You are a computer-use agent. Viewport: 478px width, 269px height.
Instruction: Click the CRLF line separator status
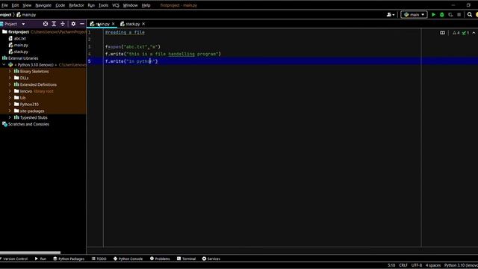click(403, 265)
